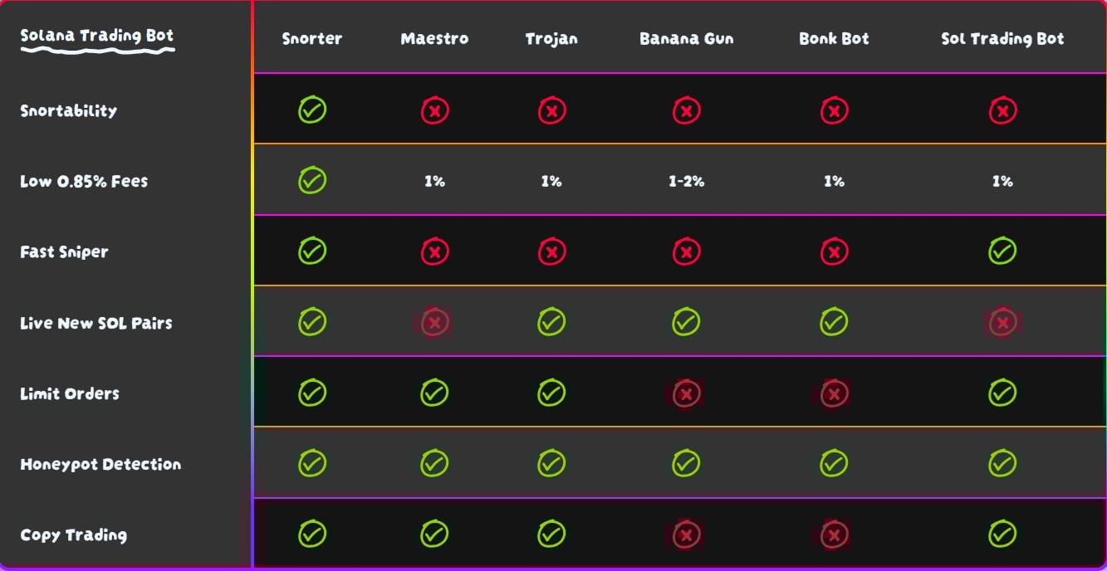Image resolution: width=1107 pixels, height=571 pixels.
Task: Click Bonk Bot's red X for Copy Trading
Action: pyautogui.click(x=834, y=534)
